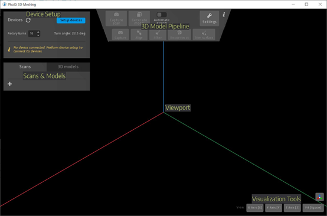Decrease the Rotary turns value
The width and height of the screenshot is (327, 216).
click(x=38, y=35)
